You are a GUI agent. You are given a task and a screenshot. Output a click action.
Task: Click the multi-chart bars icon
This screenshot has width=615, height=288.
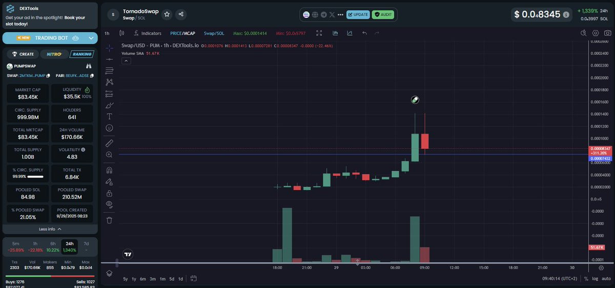click(x=335, y=33)
